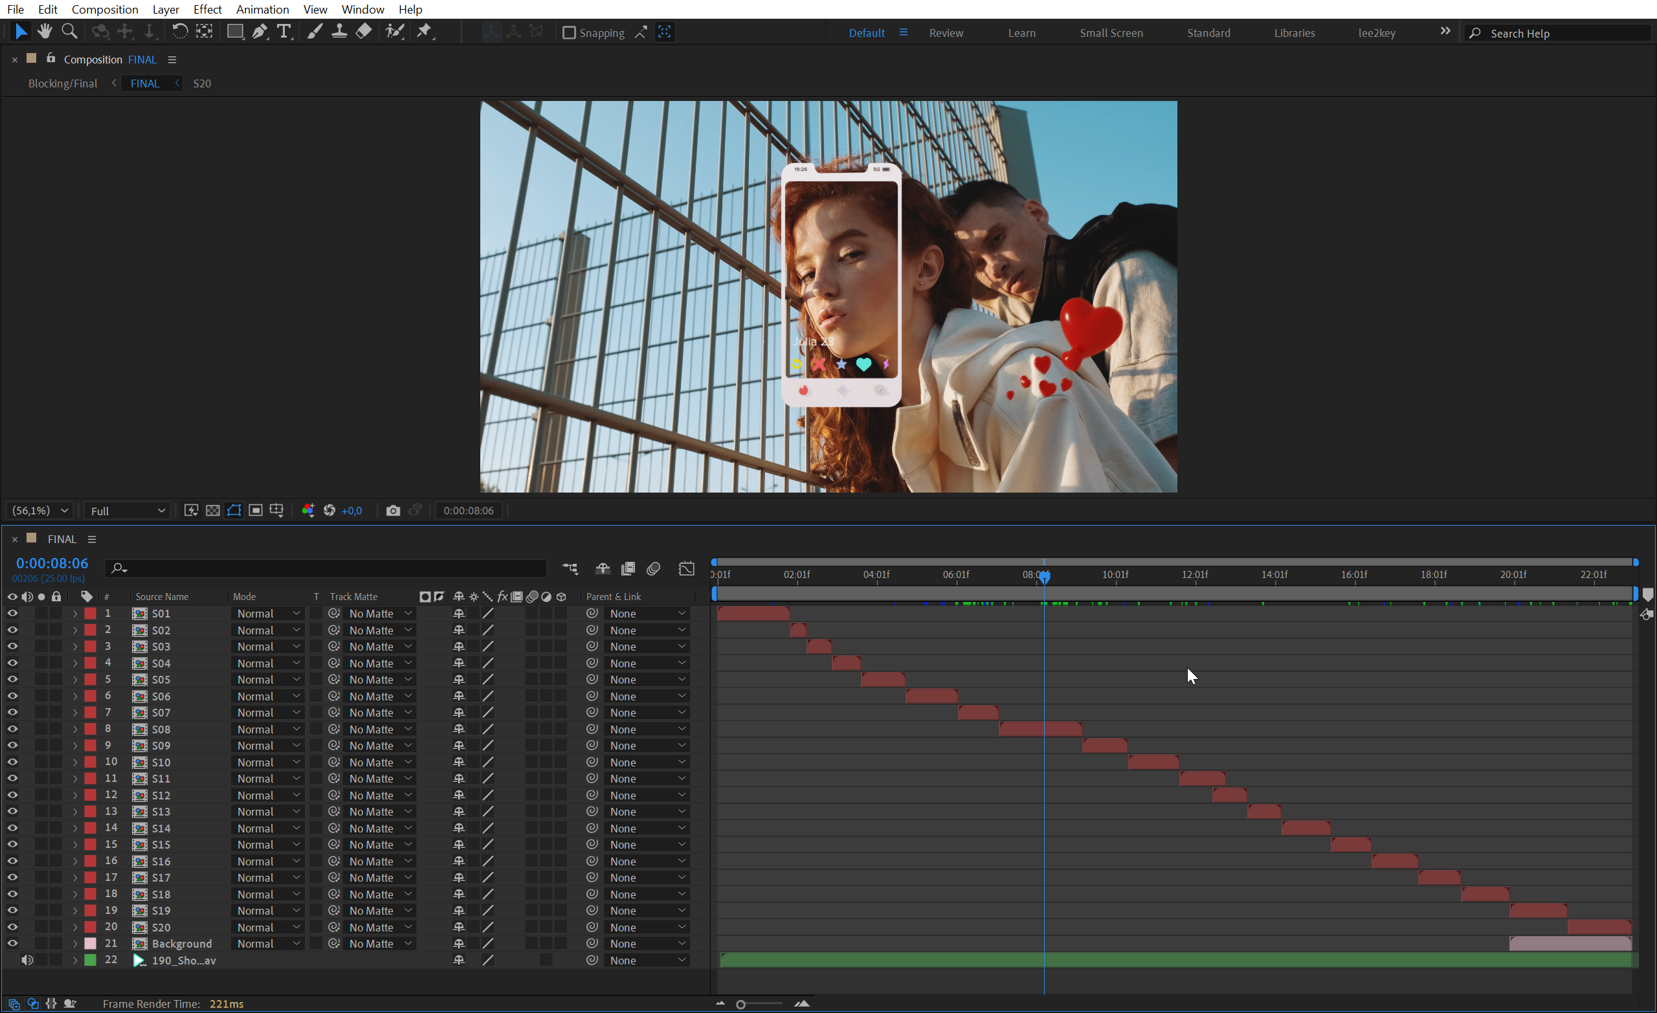Screen dimensions: 1657x1013
Task: Hide the Background layer eye icon
Action: click(x=12, y=943)
